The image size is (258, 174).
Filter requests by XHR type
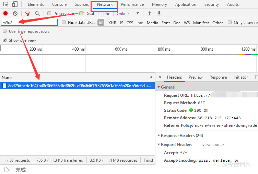112,23
